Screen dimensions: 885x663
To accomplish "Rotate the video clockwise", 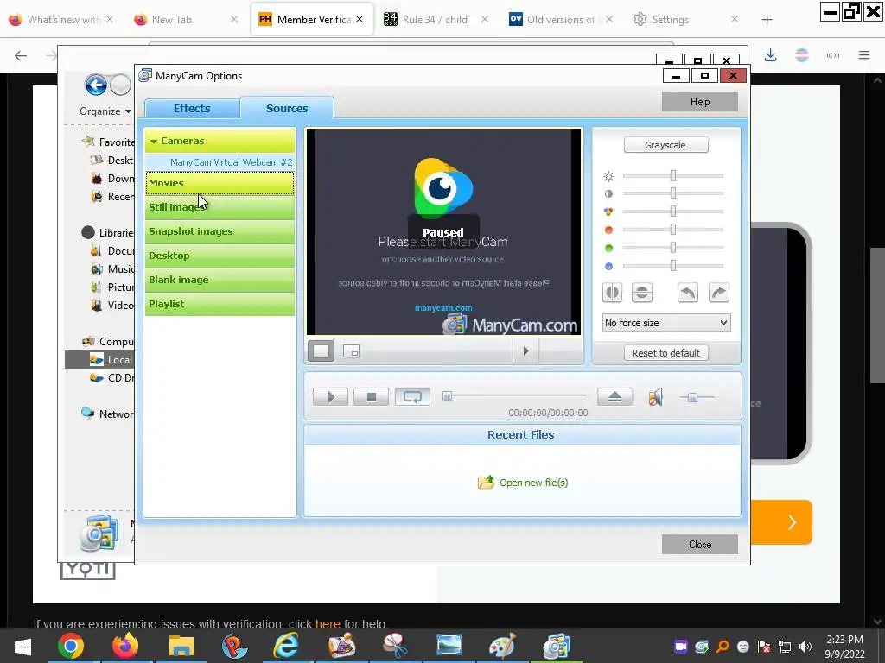I will pyautogui.click(x=718, y=293).
